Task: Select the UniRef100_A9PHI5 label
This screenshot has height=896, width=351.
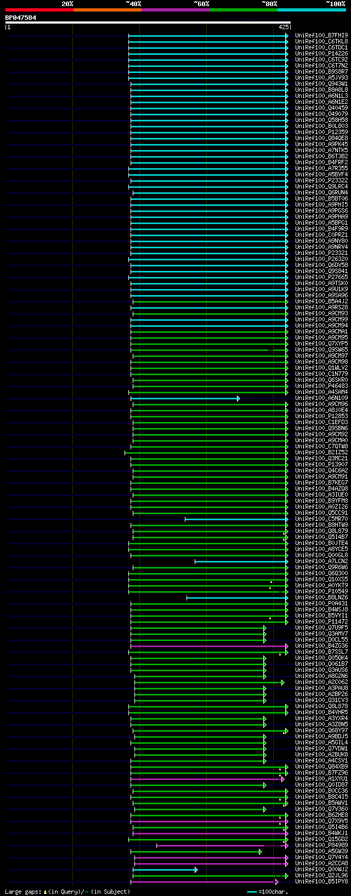Action: pyautogui.click(x=321, y=204)
